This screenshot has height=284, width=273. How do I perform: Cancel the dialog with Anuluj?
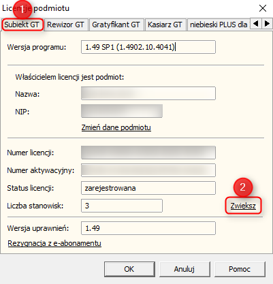(x=184, y=269)
